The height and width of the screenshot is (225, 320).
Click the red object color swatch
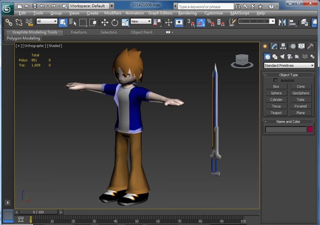point(310,129)
